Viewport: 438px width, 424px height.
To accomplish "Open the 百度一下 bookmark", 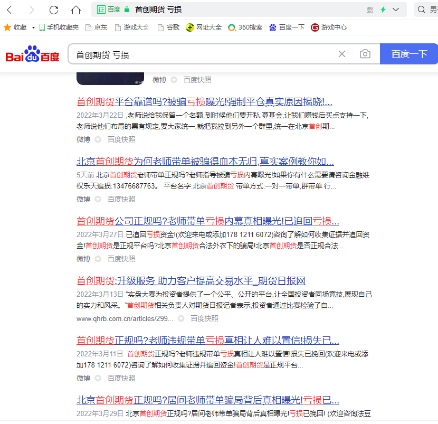I will click(287, 27).
